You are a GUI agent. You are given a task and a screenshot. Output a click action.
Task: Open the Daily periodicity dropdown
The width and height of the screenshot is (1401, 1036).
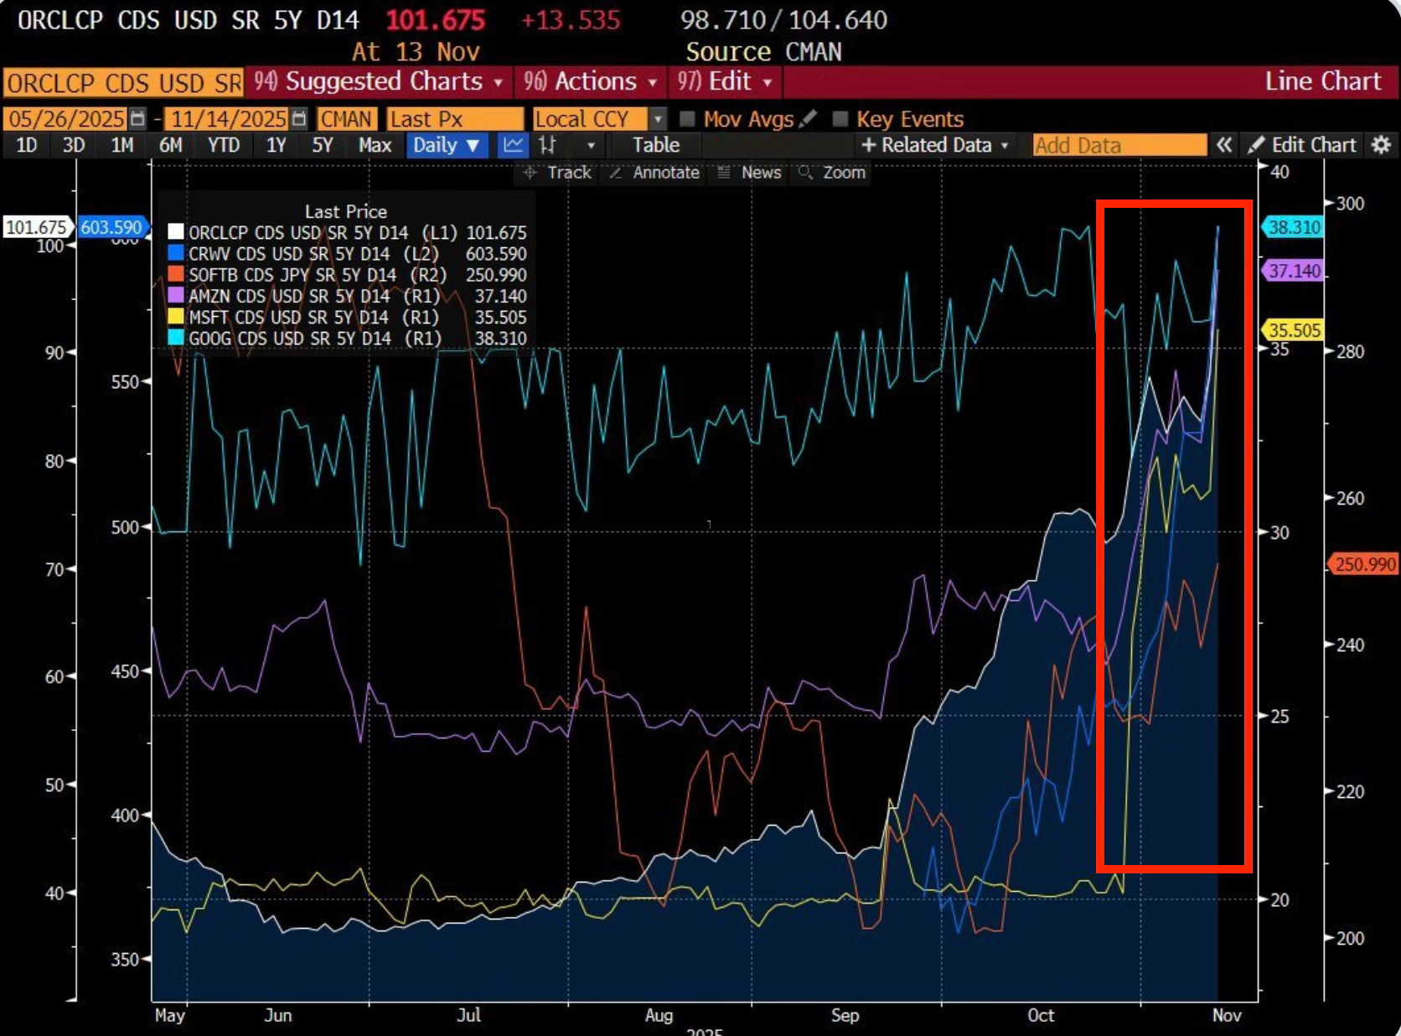(446, 145)
